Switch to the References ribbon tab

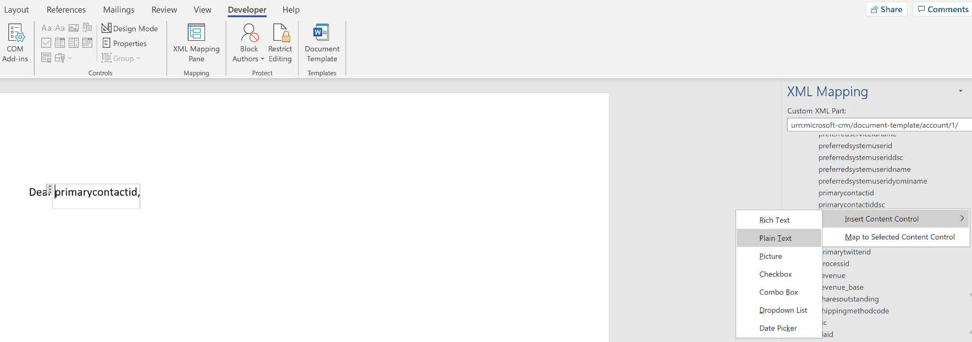point(67,10)
